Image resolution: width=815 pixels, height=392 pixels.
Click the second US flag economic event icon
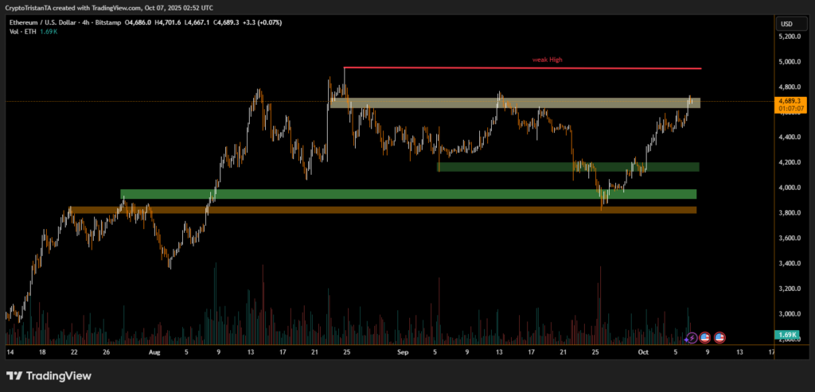(719, 338)
